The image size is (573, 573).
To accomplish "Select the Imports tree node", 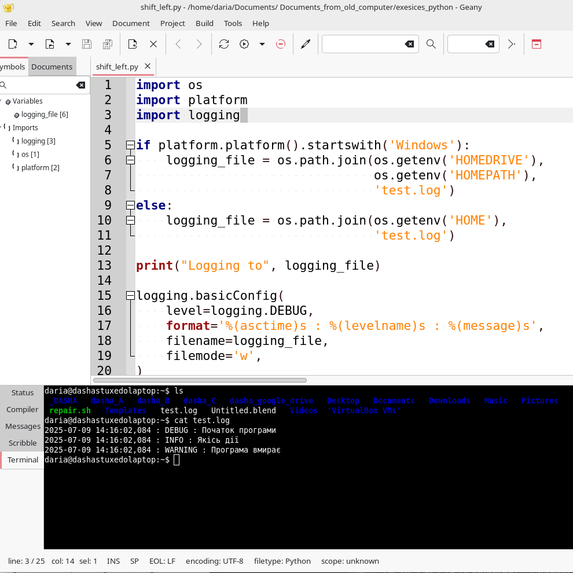I will pos(25,128).
